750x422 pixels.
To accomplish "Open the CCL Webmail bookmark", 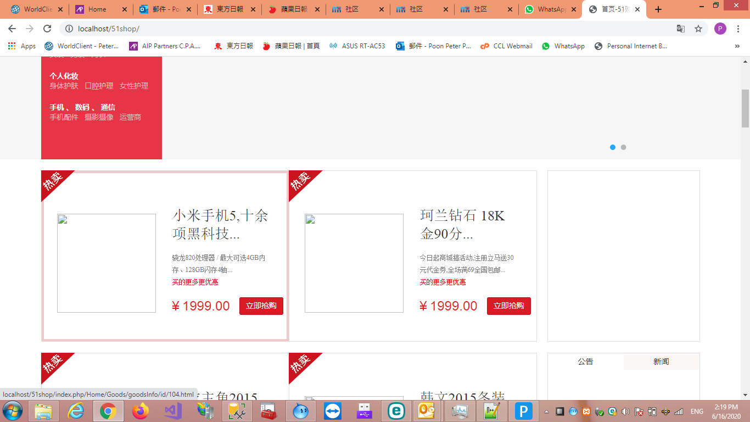I will pyautogui.click(x=506, y=46).
